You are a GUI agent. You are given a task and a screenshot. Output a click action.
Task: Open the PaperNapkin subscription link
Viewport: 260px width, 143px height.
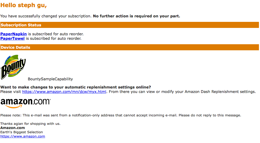click(13, 34)
